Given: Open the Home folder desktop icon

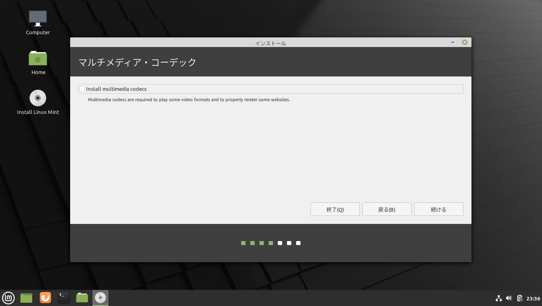Looking at the screenshot, I should click(38, 63).
